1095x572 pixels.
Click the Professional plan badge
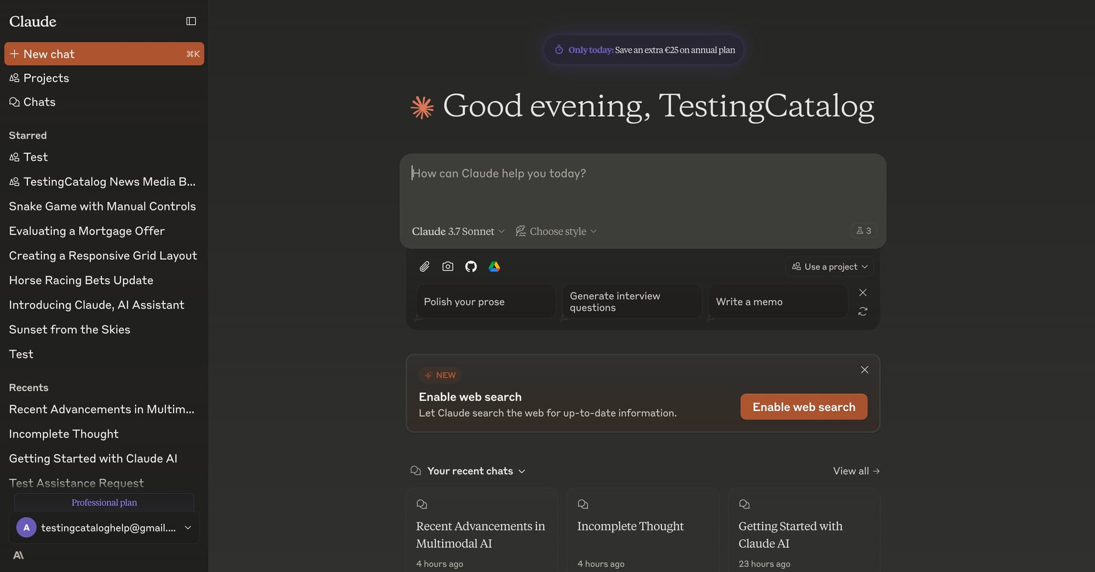pyautogui.click(x=104, y=502)
